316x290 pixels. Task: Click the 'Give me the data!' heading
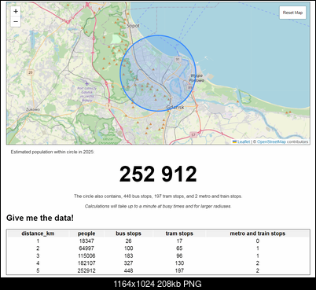pyautogui.click(x=40, y=218)
